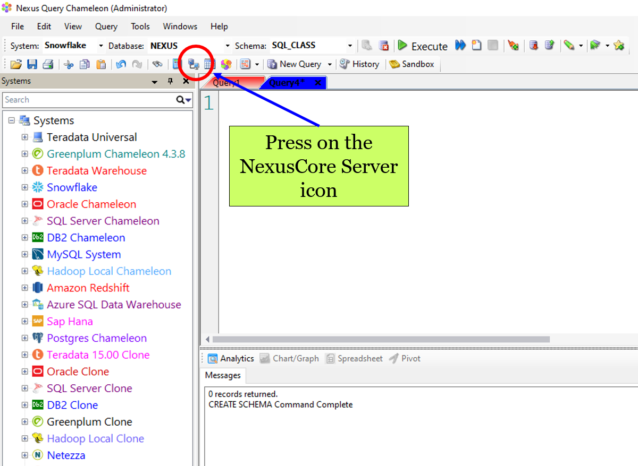This screenshot has width=638, height=466.
Task: Expand the Amazon Redshift tree node
Action: click(24, 288)
